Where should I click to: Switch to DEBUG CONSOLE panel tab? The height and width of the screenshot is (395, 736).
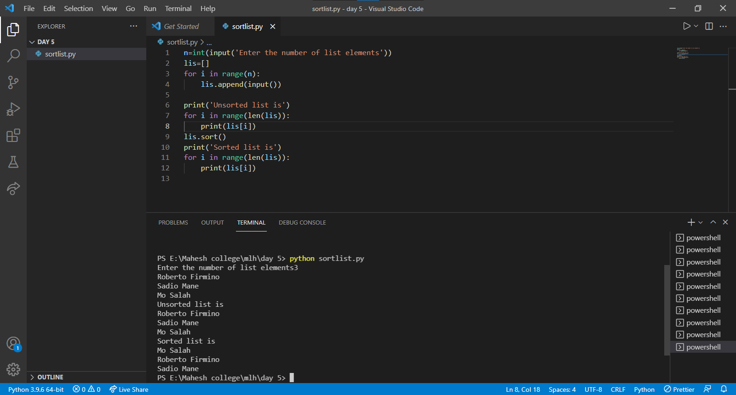tap(302, 222)
